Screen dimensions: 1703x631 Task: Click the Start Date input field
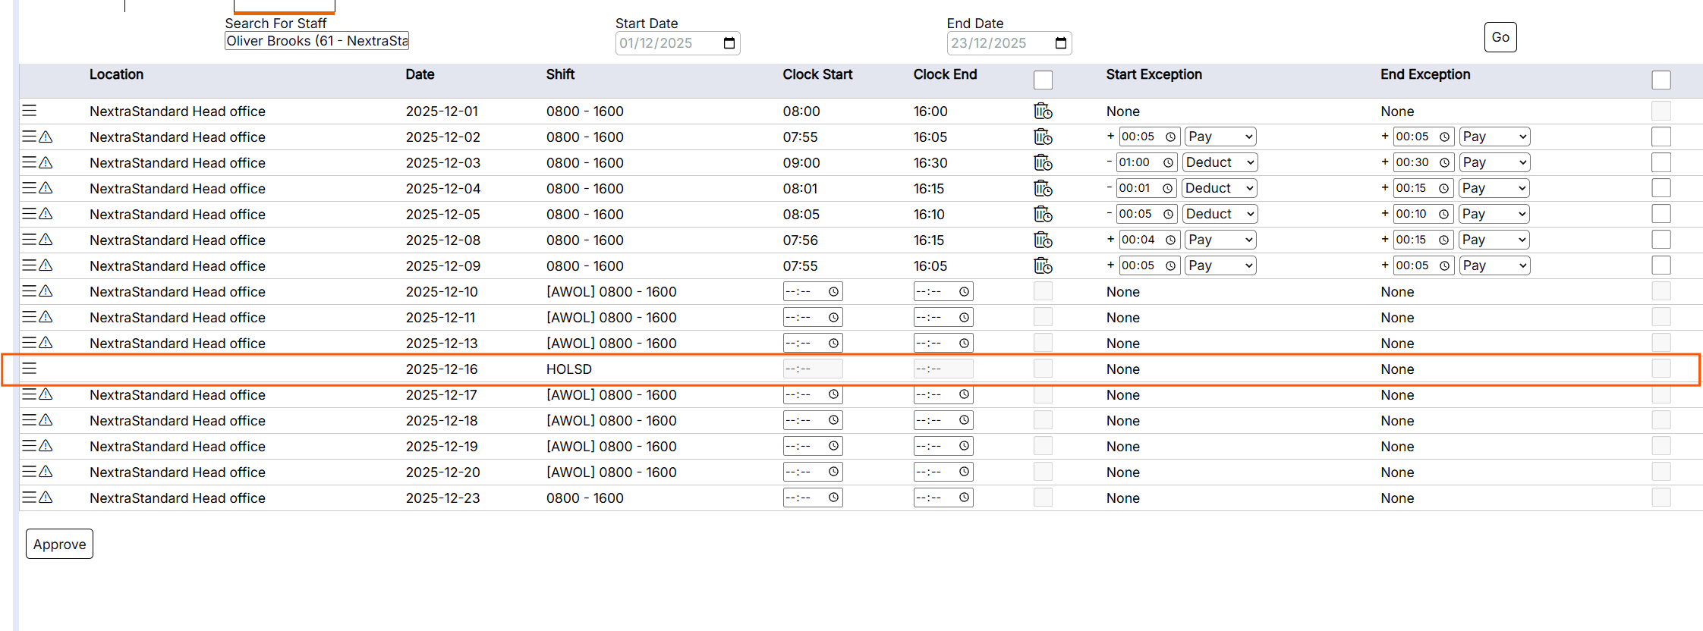point(678,43)
